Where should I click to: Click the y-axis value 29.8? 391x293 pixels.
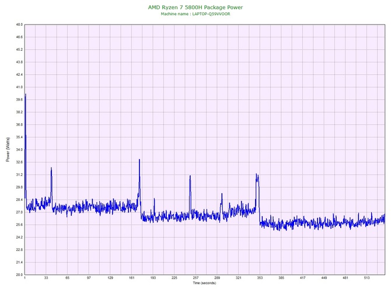19,187
